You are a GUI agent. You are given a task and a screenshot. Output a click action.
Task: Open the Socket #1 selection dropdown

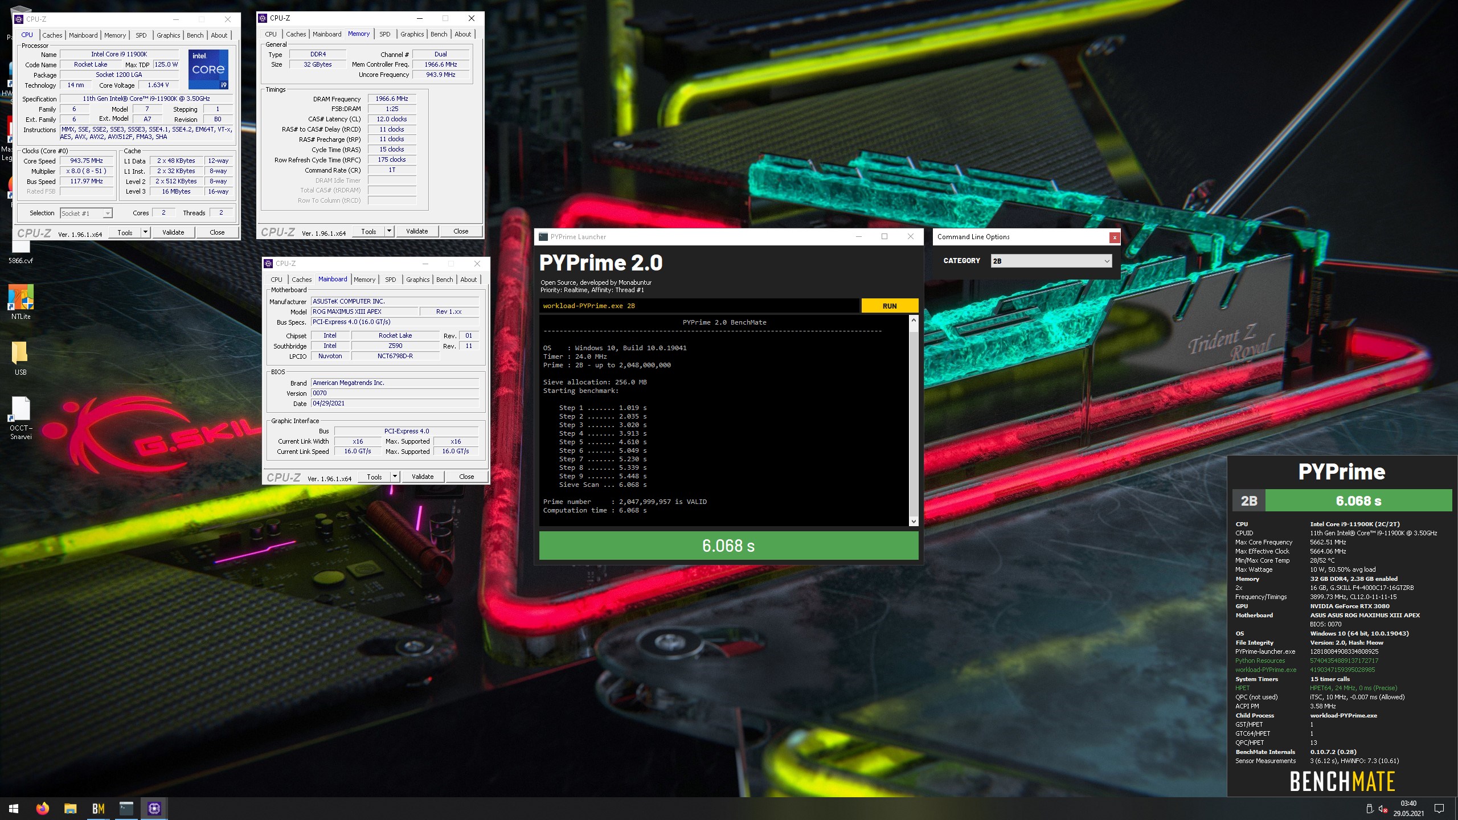(86, 213)
